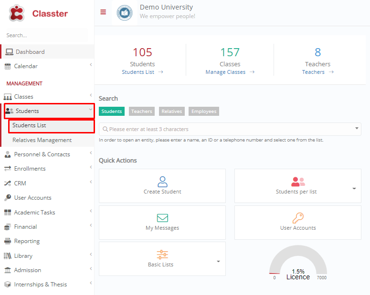Screen dimensions: 370x295
Task: Click the Internships & Thesis box icon
Action: coord(8,285)
